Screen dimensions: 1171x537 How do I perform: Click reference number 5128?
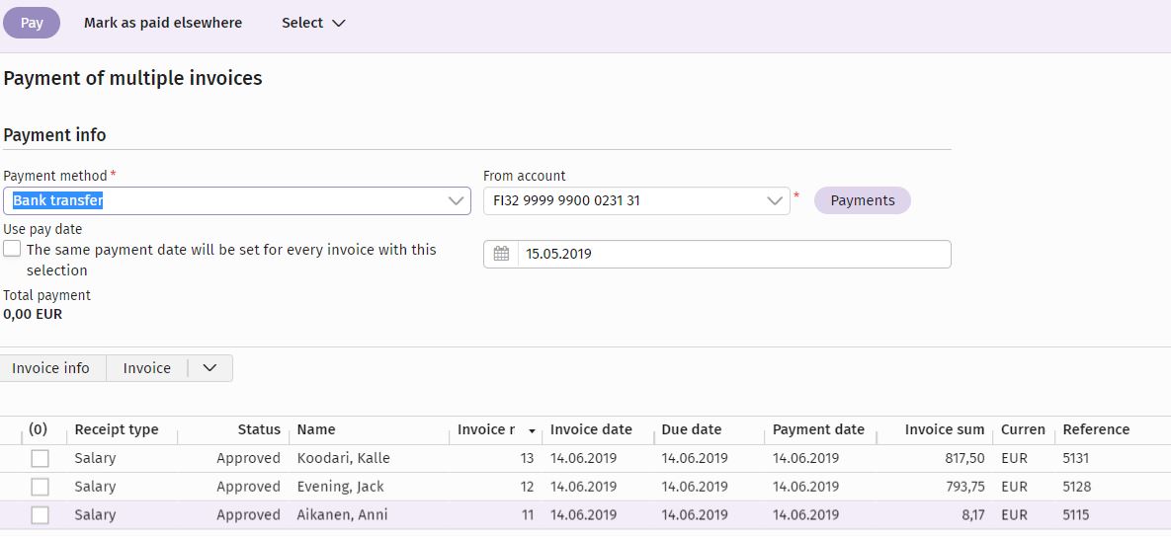click(1077, 487)
